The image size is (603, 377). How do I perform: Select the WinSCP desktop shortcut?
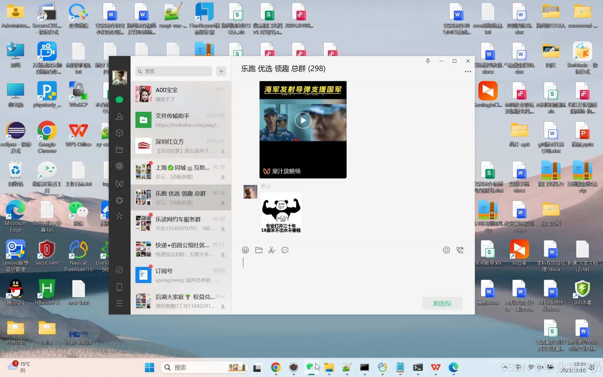coord(79,94)
